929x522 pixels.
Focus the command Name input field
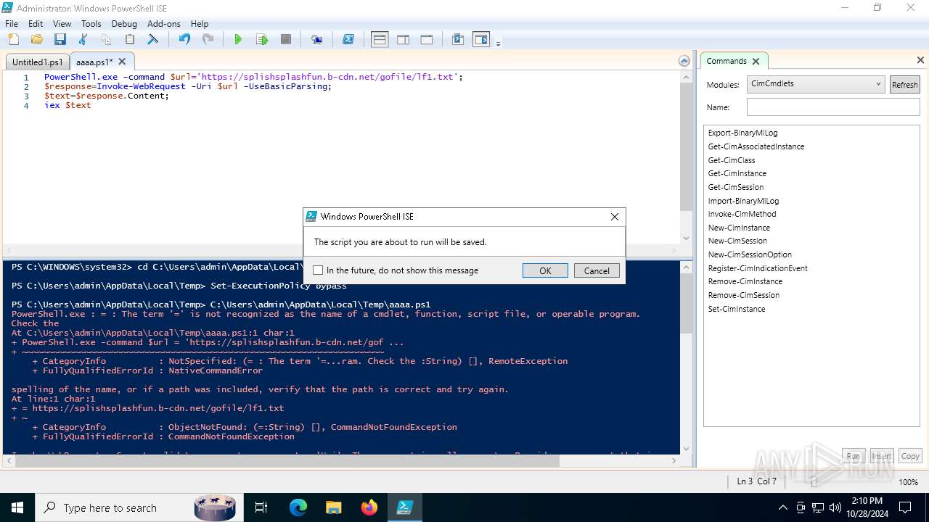tap(833, 107)
